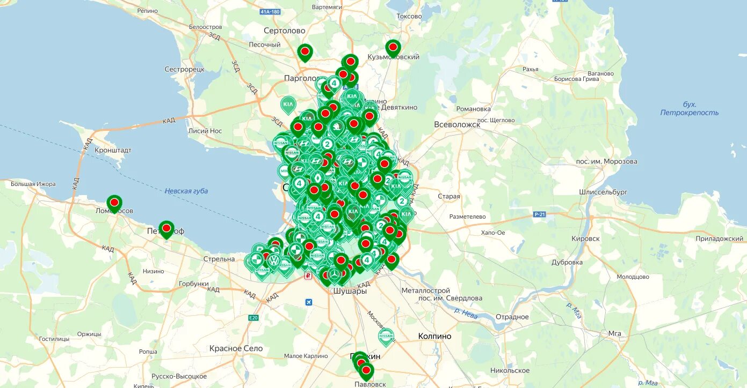Click the lone Nissan marker northwest of Колпино
This screenshot has height=388, width=747.
point(386,337)
